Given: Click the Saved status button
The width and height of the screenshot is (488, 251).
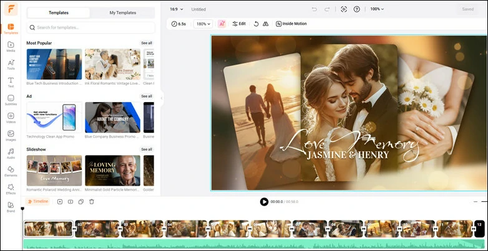Looking at the screenshot, I should click(468, 9).
